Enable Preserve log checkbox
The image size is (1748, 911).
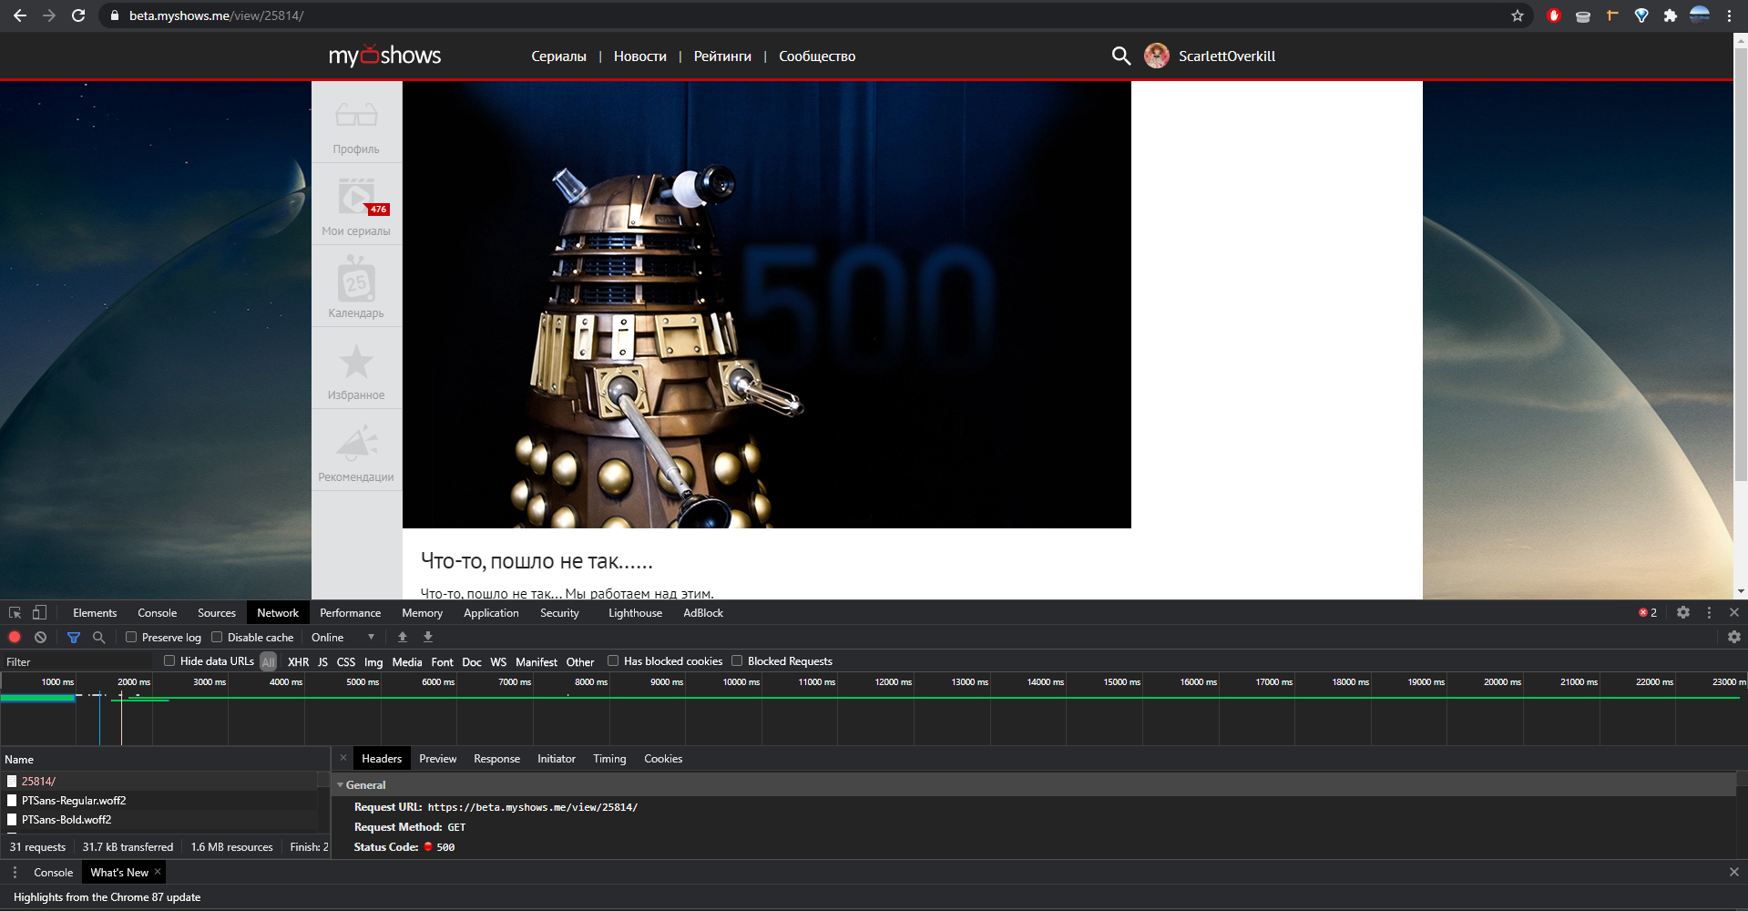(131, 637)
